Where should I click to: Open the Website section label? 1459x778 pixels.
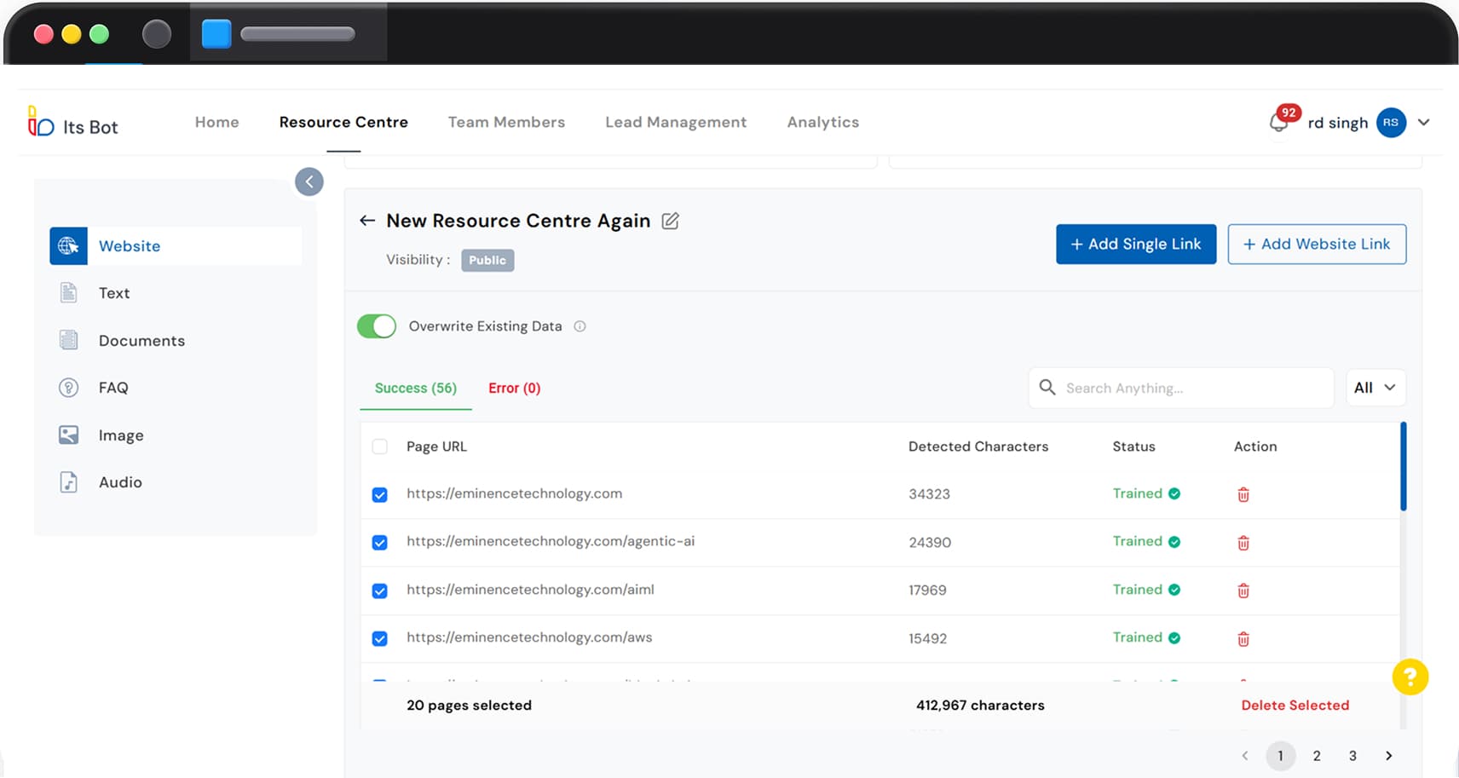130,246
